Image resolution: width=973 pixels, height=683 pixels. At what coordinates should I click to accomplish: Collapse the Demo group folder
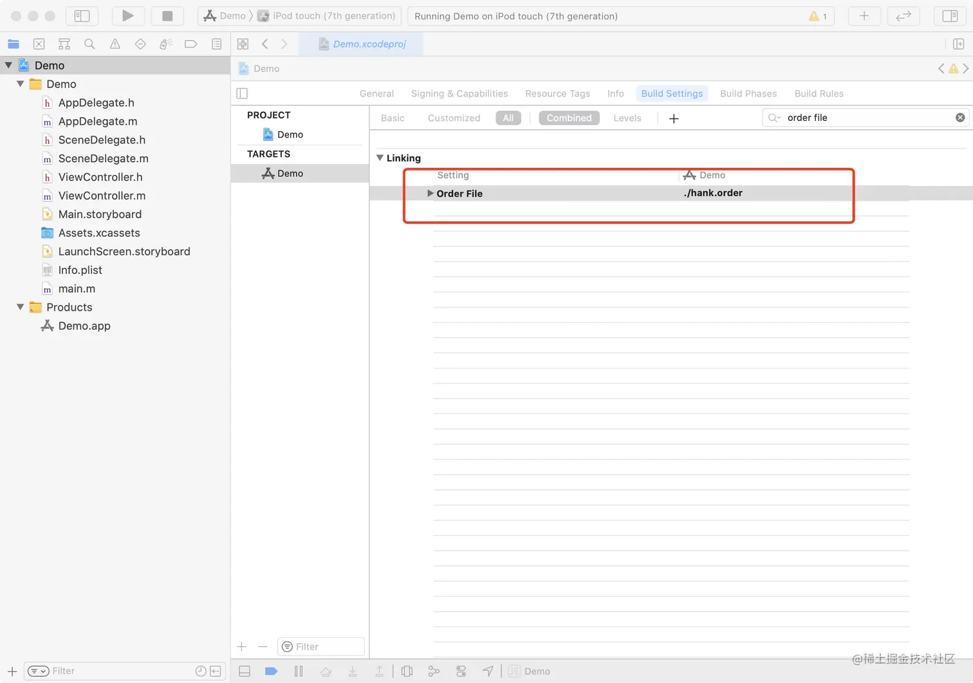[21, 84]
